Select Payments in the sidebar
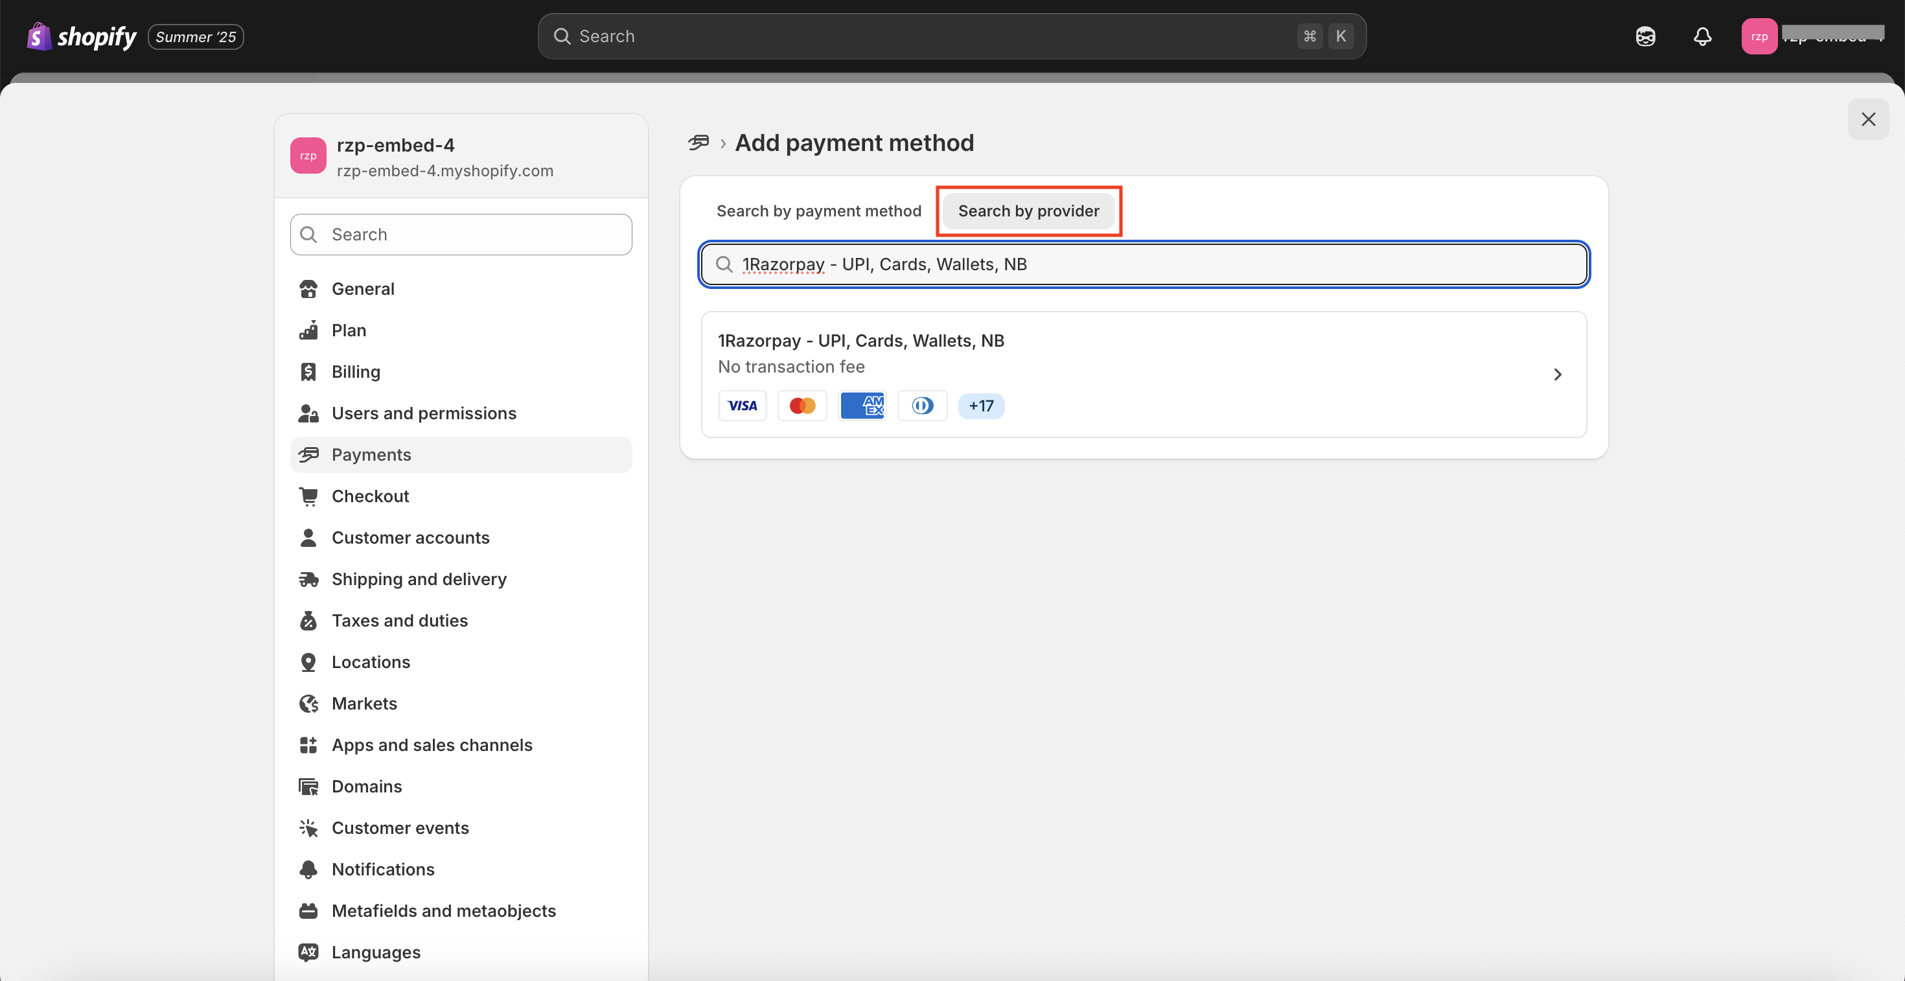1905x981 pixels. click(461, 455)
